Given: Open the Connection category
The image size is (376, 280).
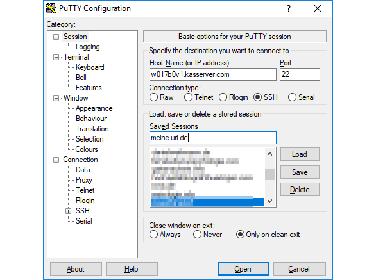Looking at the screenshot, I should tap(80, 160).
